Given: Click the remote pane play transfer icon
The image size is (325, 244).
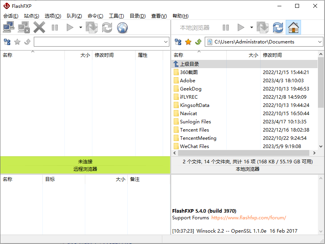Looking at the screenshot, I should [70, 27].
